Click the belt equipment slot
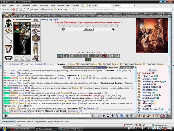Image resolution: width=174 pixels, height=131 pixels. (x=8, y=58)
